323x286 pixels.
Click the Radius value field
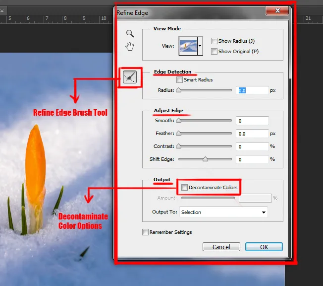tap(252, 90)
